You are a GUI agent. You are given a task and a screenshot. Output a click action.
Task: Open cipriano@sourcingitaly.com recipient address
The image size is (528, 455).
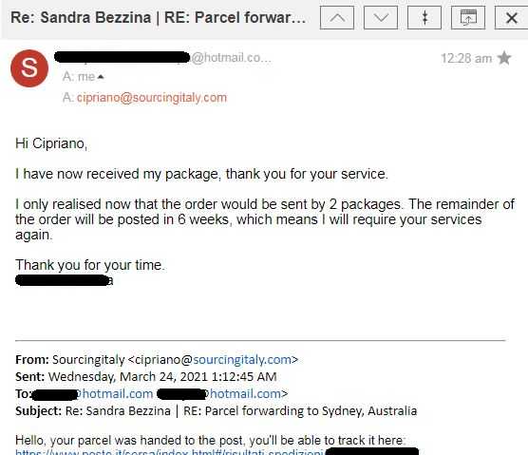pyautogui.click(x=152, y=98)
